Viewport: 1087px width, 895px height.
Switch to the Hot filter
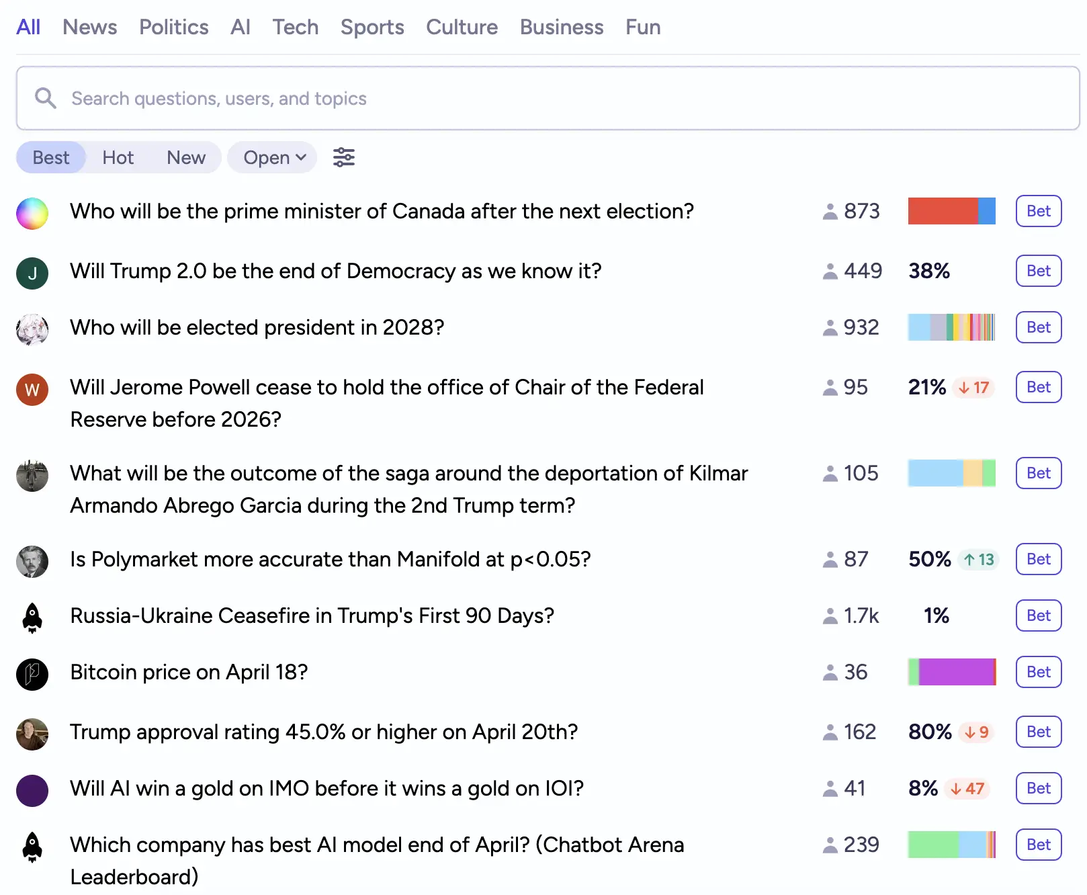(118, 157)
